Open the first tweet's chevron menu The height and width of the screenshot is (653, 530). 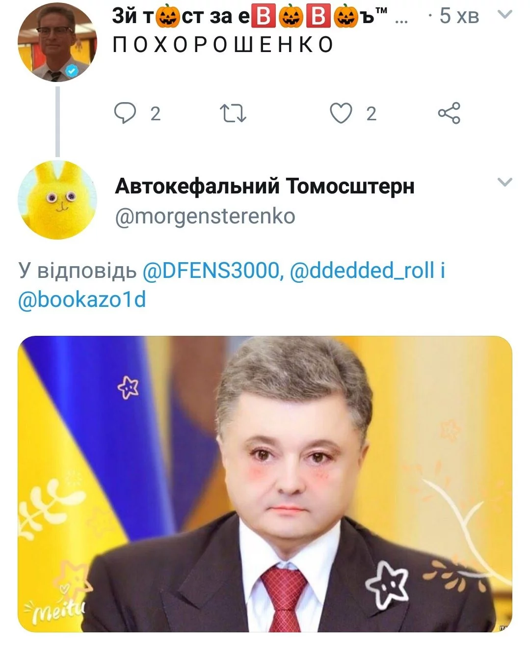tap(504, 14)
